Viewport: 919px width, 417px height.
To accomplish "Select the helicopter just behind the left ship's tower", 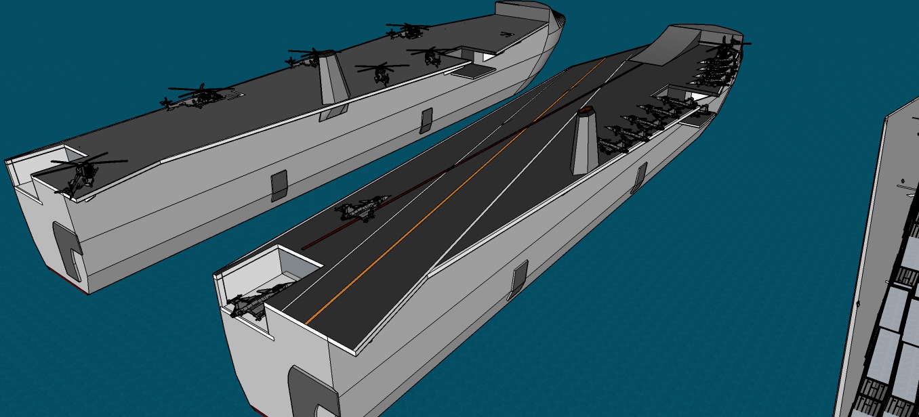I will [x=310, y=57].
